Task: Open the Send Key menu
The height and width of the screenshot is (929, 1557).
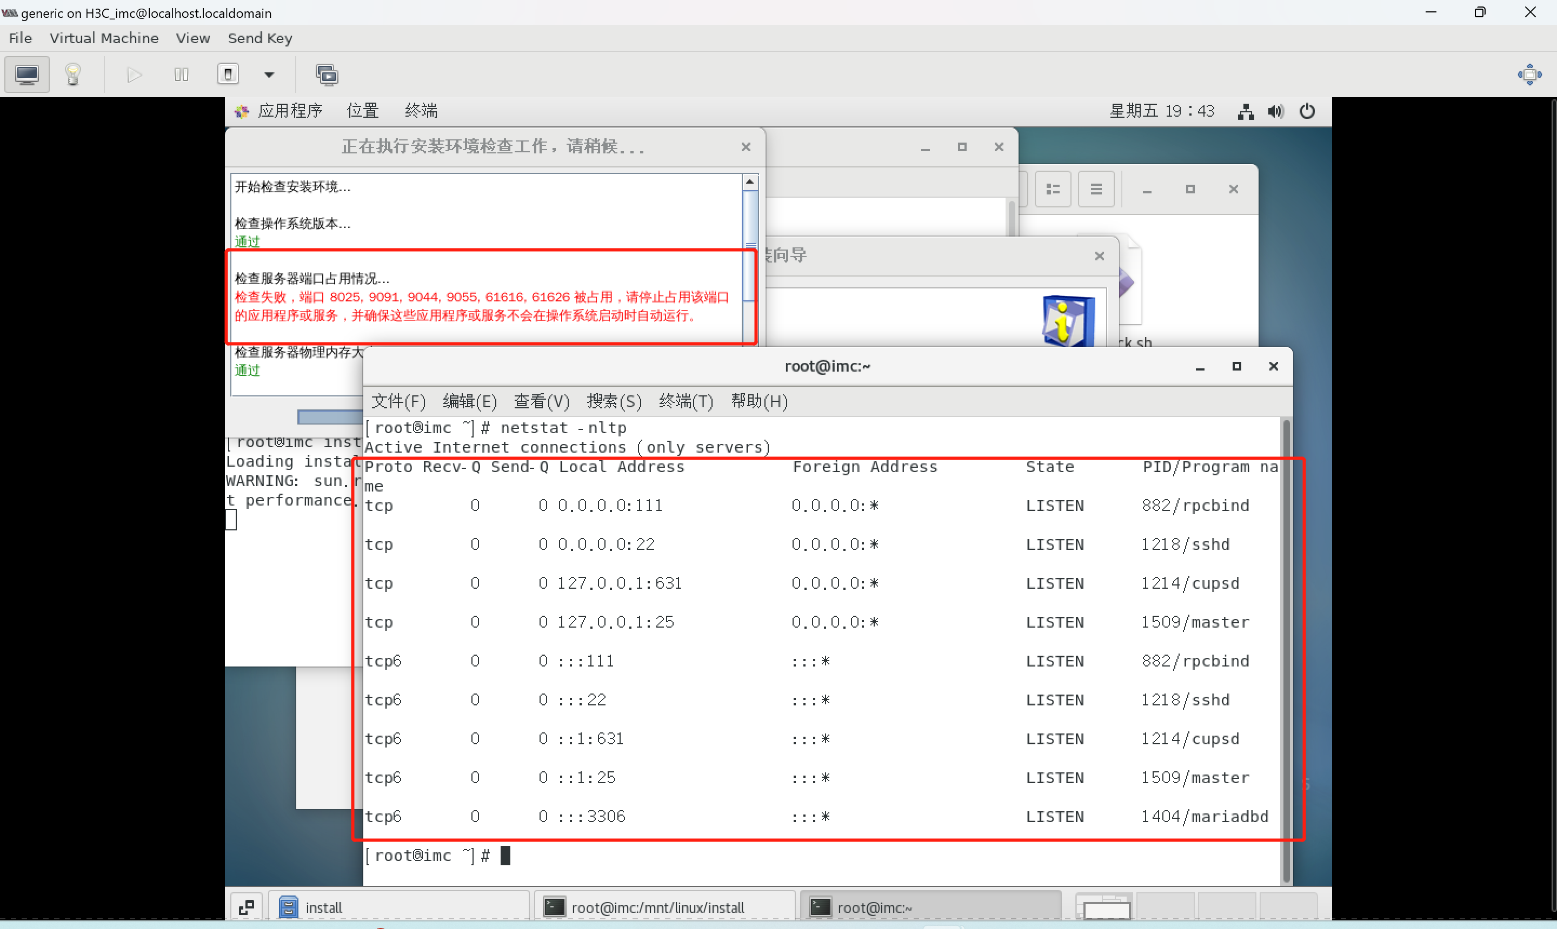Action: 259,38
